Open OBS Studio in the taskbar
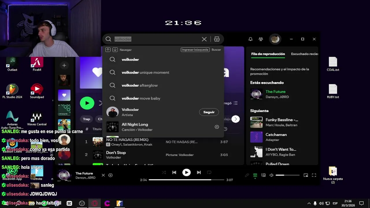The image size is (370, 208). coord(82,203)
